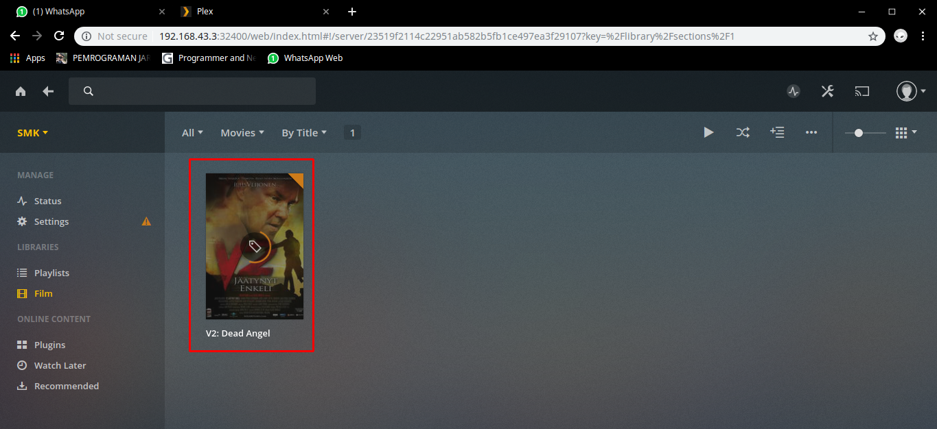The width and height of the screenshot is (937, 429).
Task: Click the V2: Dead Angel title link
Action: [x=238, y=334]
